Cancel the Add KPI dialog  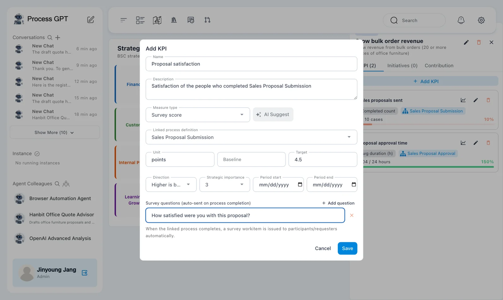tap(323, 248)
